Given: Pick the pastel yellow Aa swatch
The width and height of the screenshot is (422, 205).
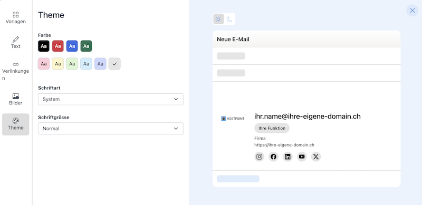Looking at the screenshot, I should tap(58, 64).
